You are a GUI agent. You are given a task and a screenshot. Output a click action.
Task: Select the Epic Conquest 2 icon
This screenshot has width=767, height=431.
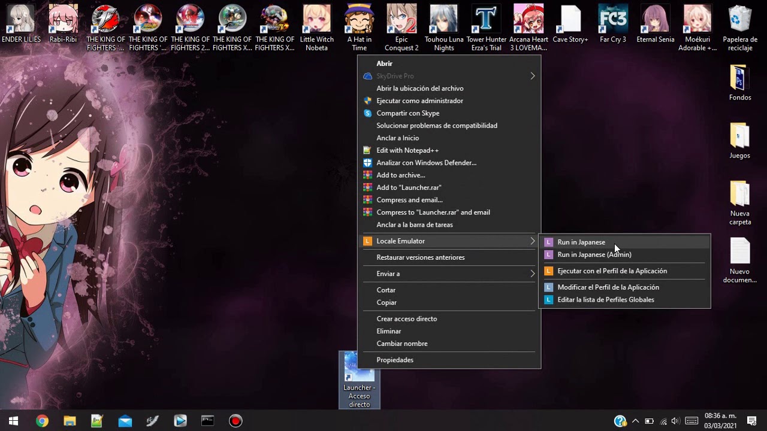(x=401, y=27)
